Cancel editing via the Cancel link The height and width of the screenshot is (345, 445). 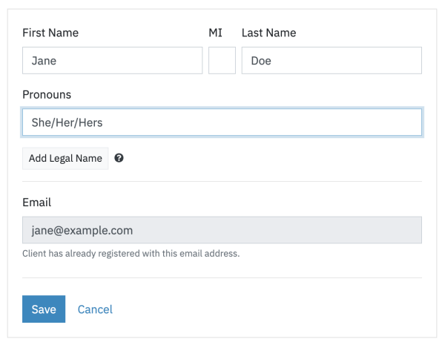95,309
